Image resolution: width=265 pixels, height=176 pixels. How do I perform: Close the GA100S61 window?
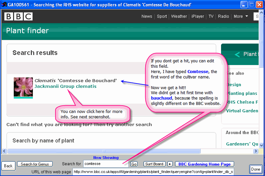259,5
